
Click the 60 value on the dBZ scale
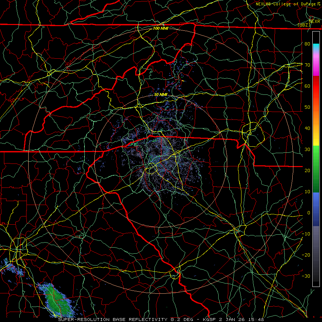point(307,86)
